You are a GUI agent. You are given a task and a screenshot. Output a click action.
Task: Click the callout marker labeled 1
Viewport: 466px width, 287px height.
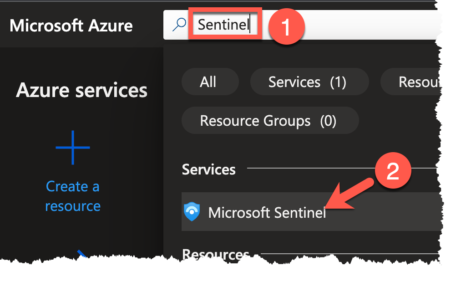287,27
